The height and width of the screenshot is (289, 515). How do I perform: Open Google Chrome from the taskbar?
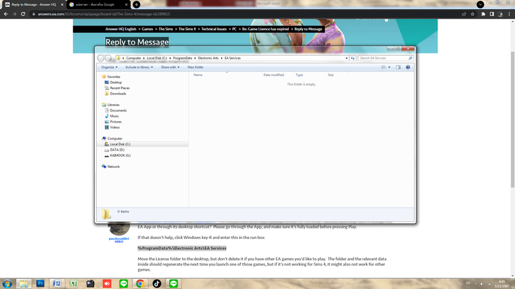point(139,282)
